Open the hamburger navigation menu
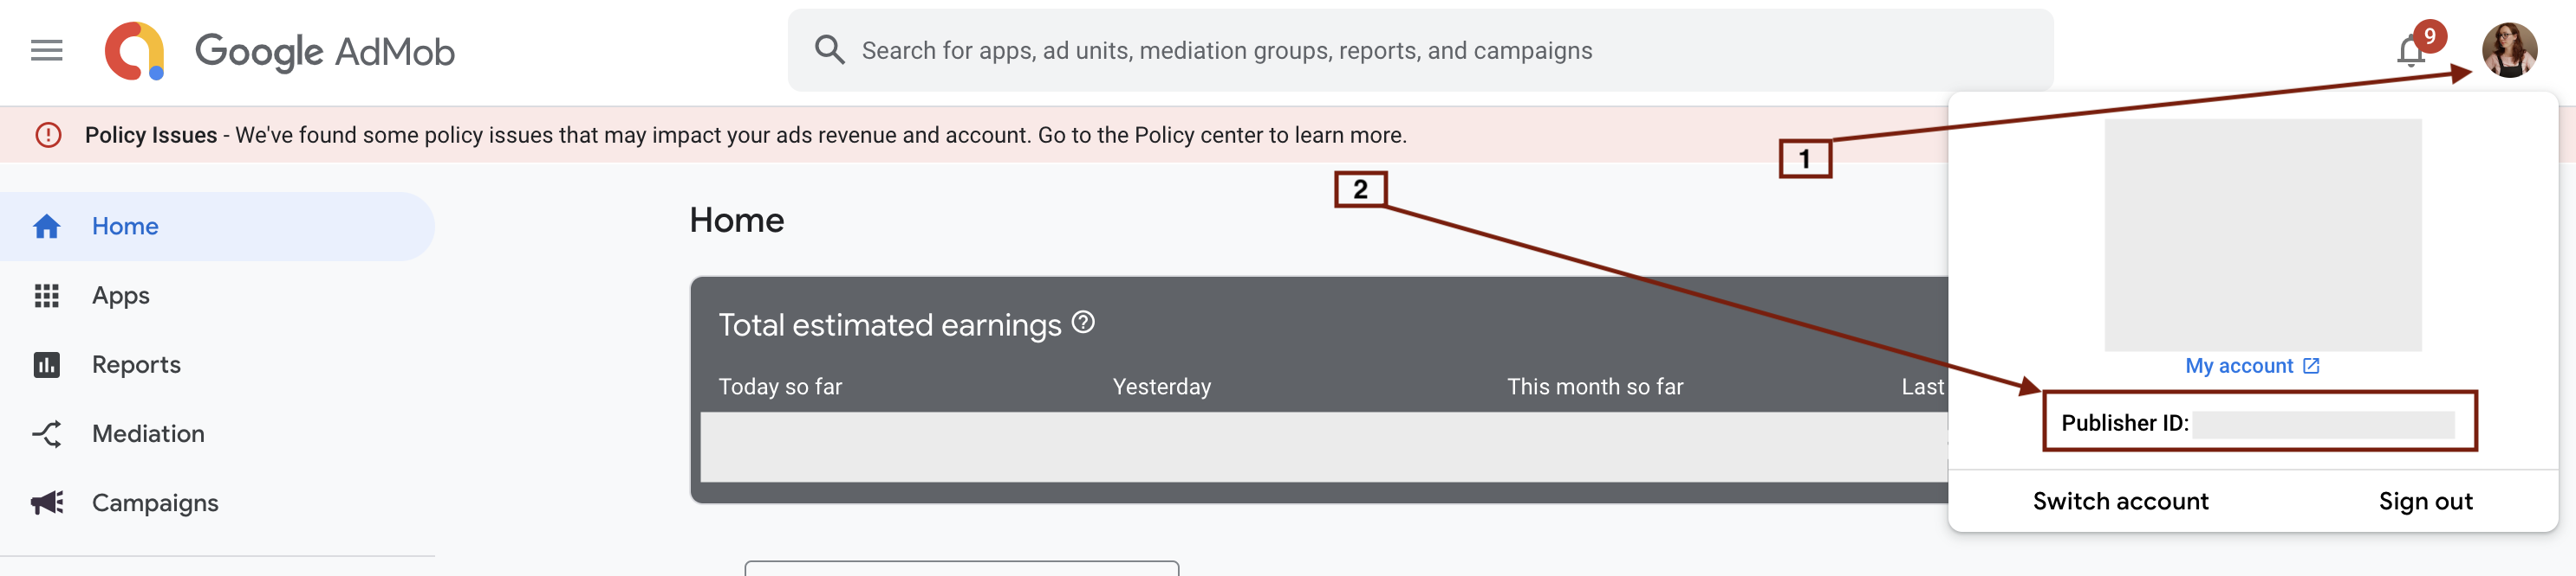This screenshot has height=576, width=2576. pyautogui.click(x=46, y=50)
